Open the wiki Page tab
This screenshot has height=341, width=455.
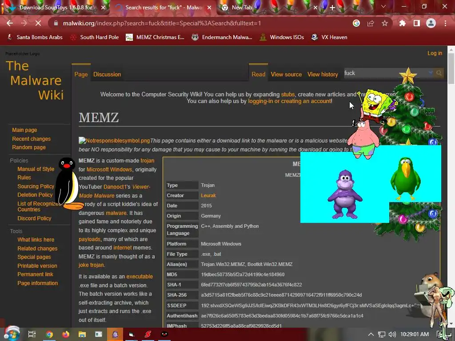[81, 74]
